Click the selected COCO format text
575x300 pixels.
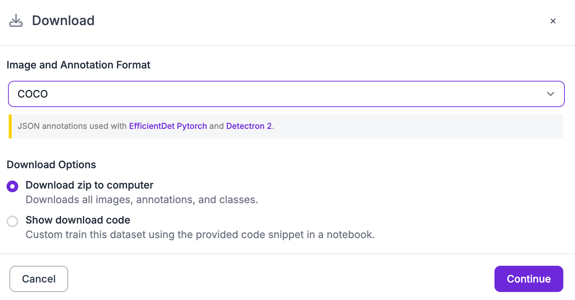[x=33, y=94]
